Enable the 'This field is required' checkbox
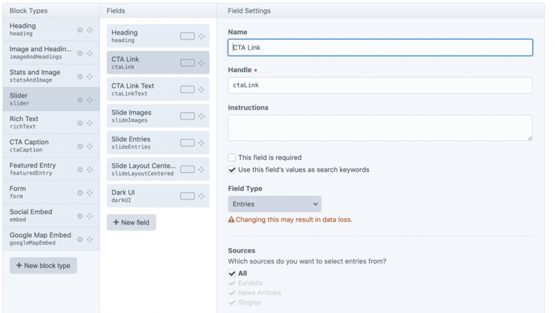This screenshot has height=313, width=555. pos(232,158)
